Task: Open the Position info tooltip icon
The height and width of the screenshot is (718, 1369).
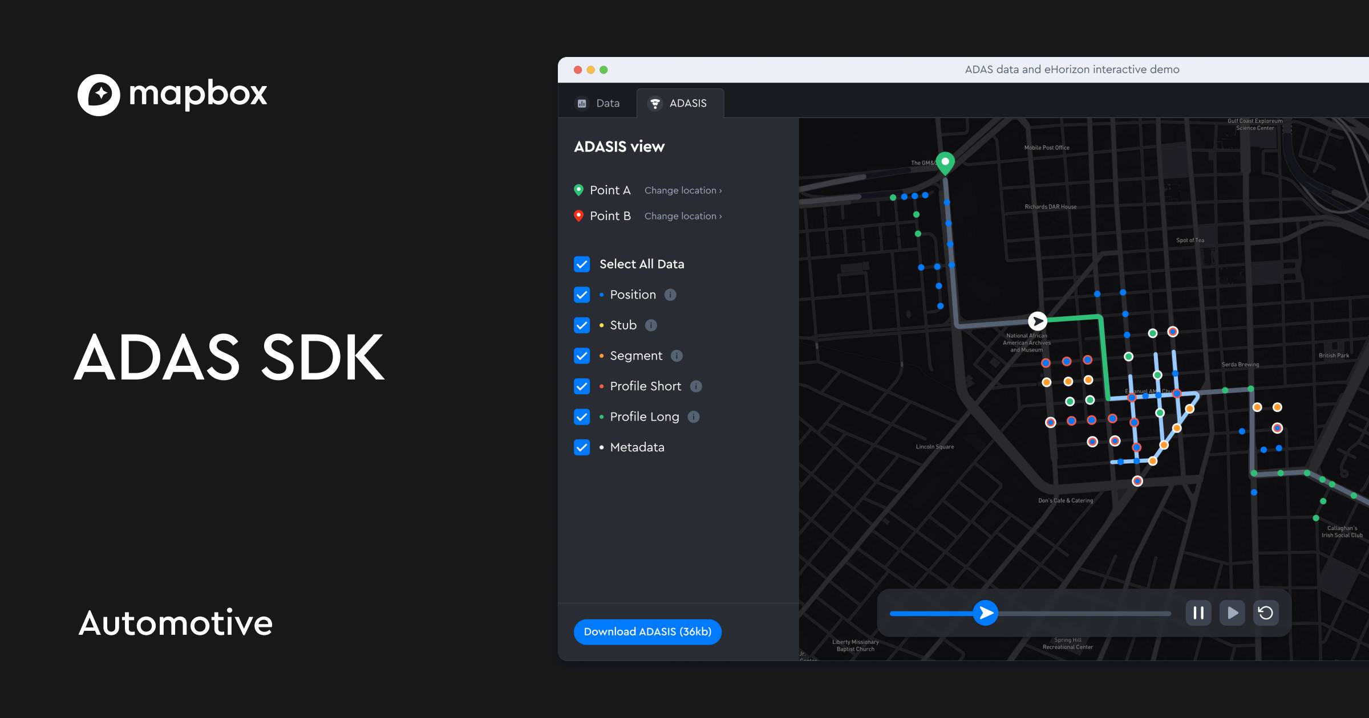Action: (671, 295)
